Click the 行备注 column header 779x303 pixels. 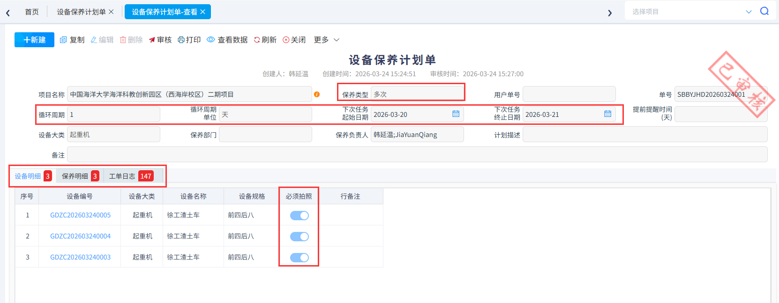click(x=351, y=196)
